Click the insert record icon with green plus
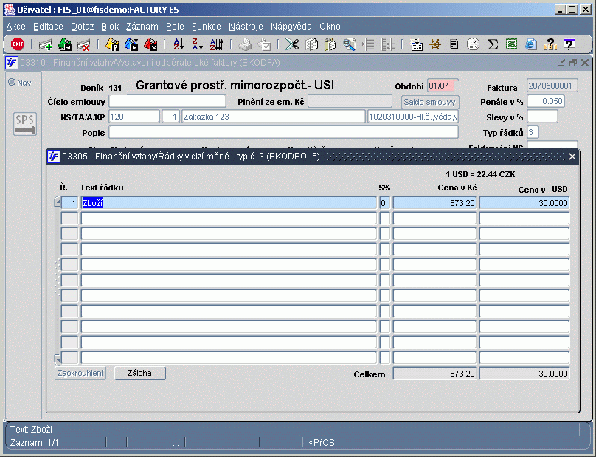Image resolution: width=596 pixels, height=457 pixels. pyautogui.click(x=45, y=45)
